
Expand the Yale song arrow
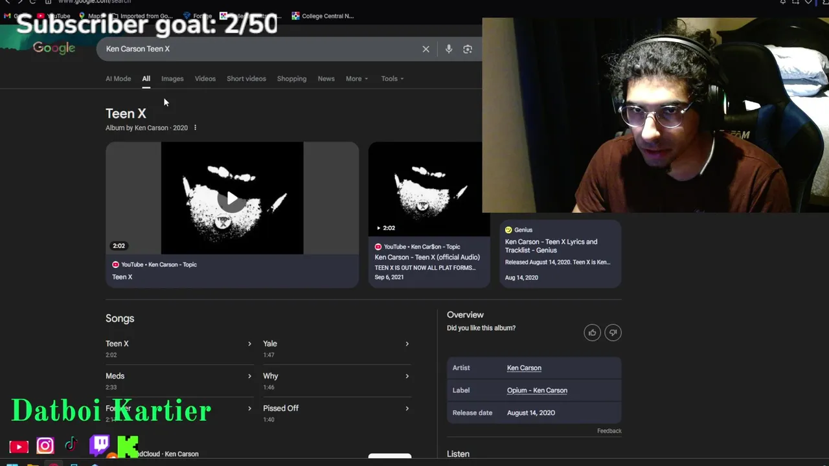pos(407,344)
